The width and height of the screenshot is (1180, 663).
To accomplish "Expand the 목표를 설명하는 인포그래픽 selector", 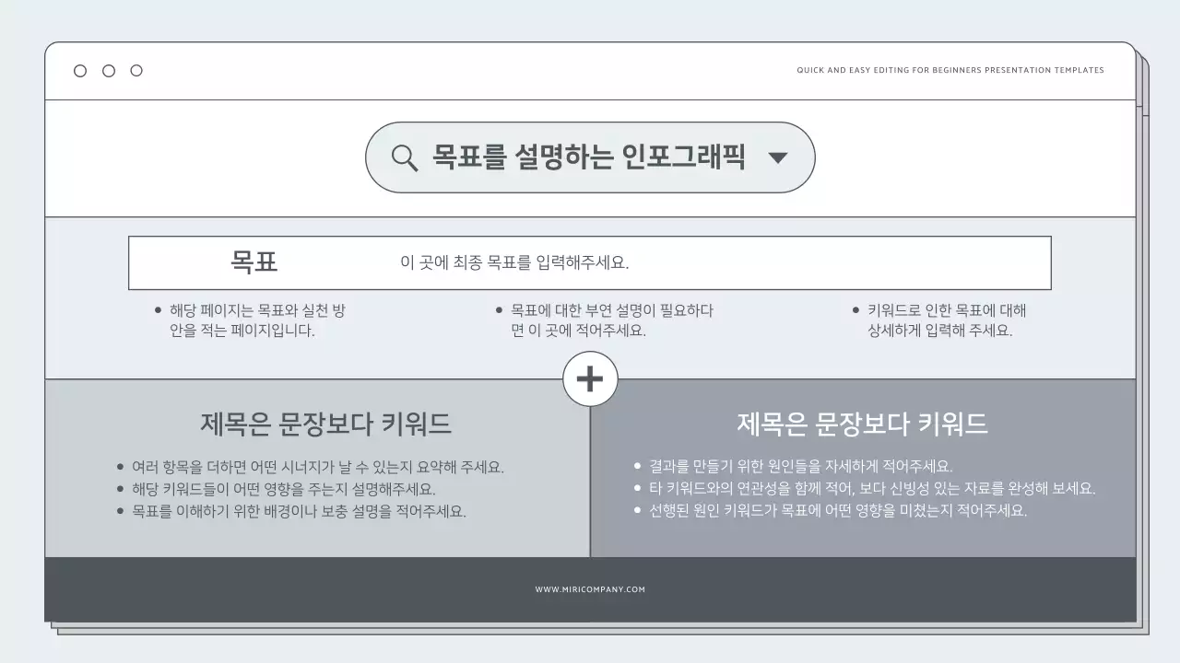I will pyautogui.click(x=590, y=157).
